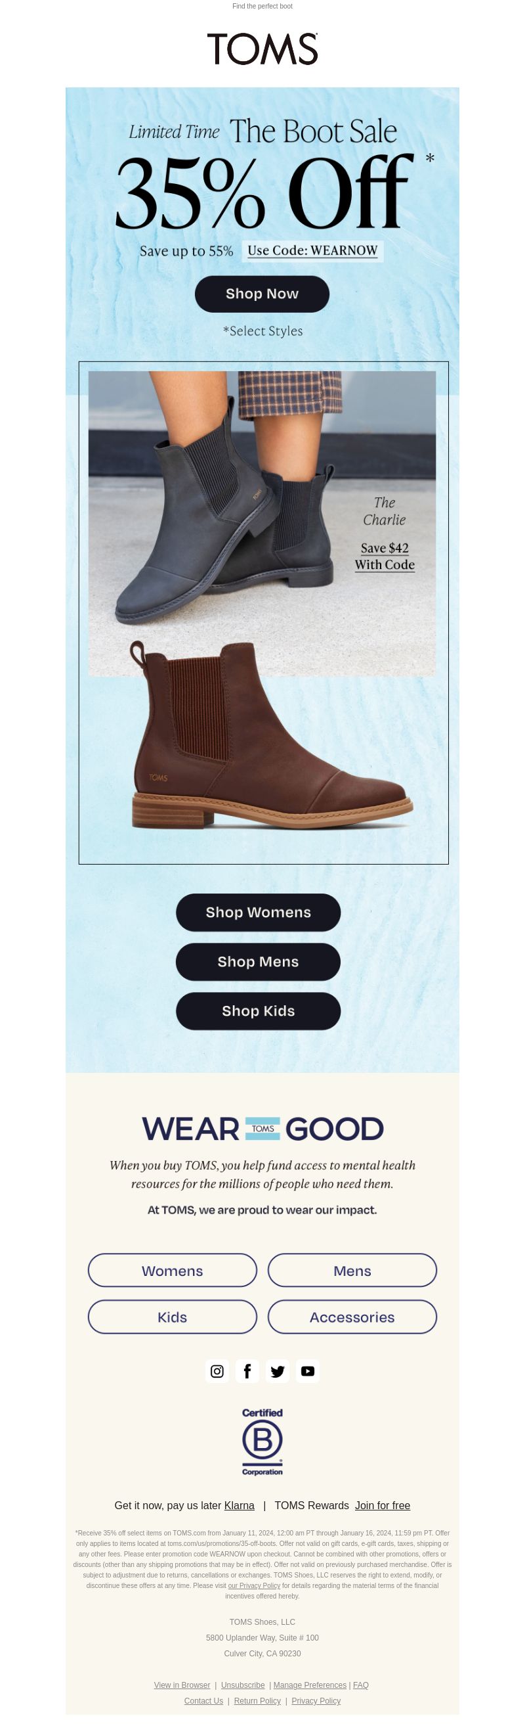Click View in Browser link
525x1724 pixels.
[x=182, y=1685]
